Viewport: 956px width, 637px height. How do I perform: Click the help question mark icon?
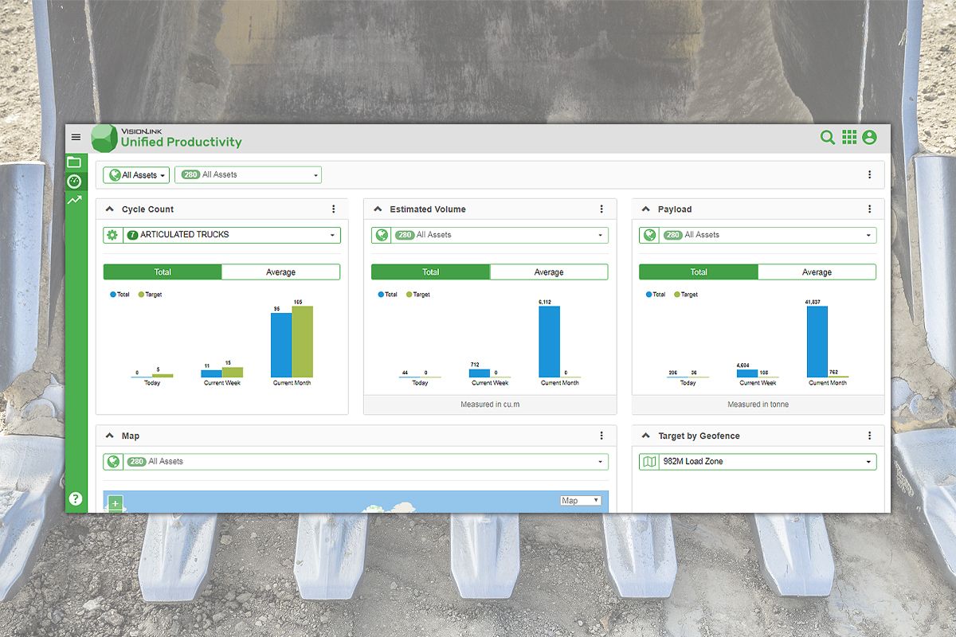[x=75, y=499]
